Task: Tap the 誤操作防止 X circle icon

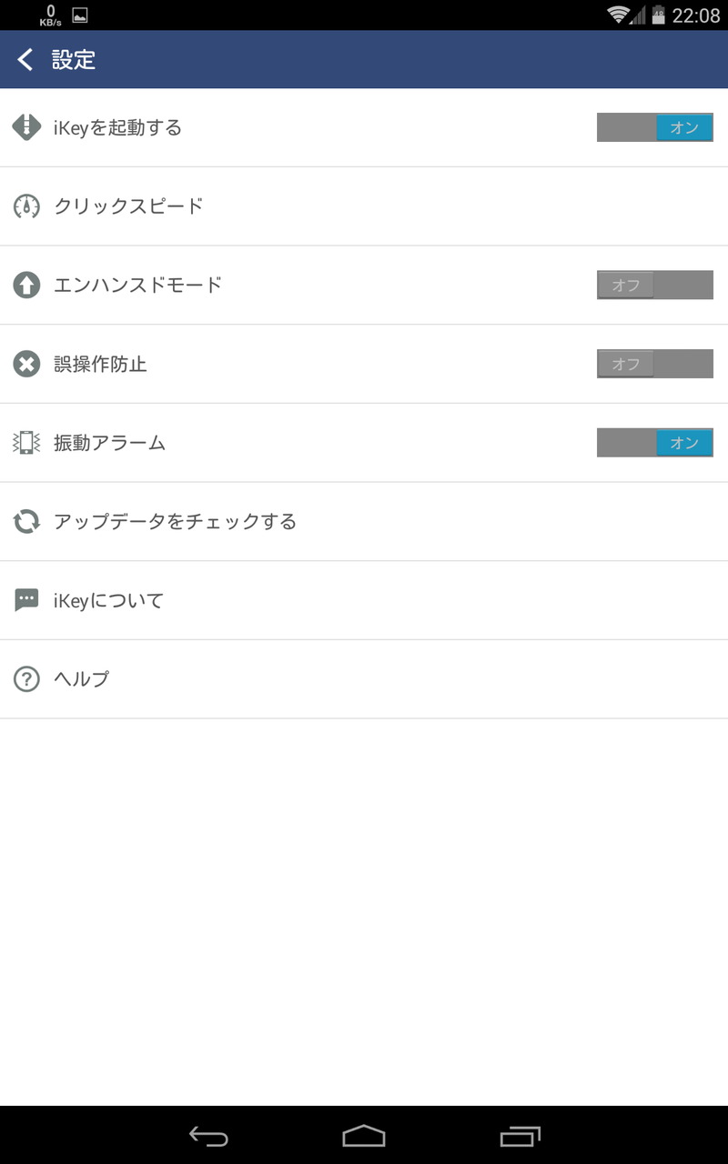Action: (26, 365)
